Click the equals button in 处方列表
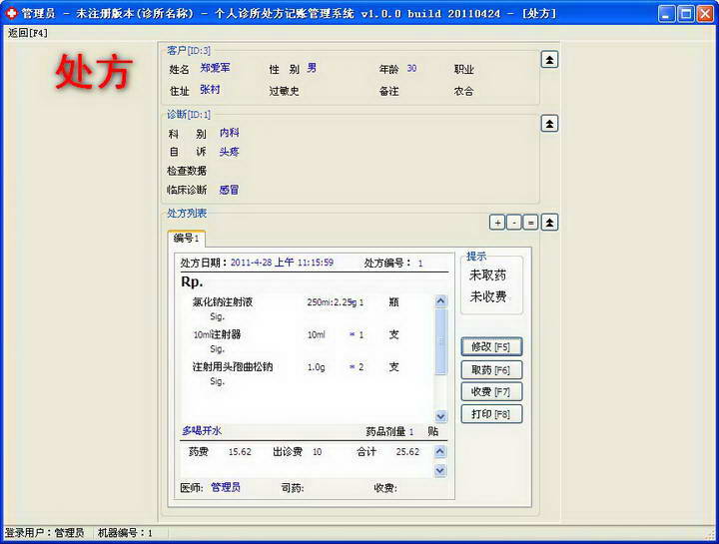 coord(530,223)
